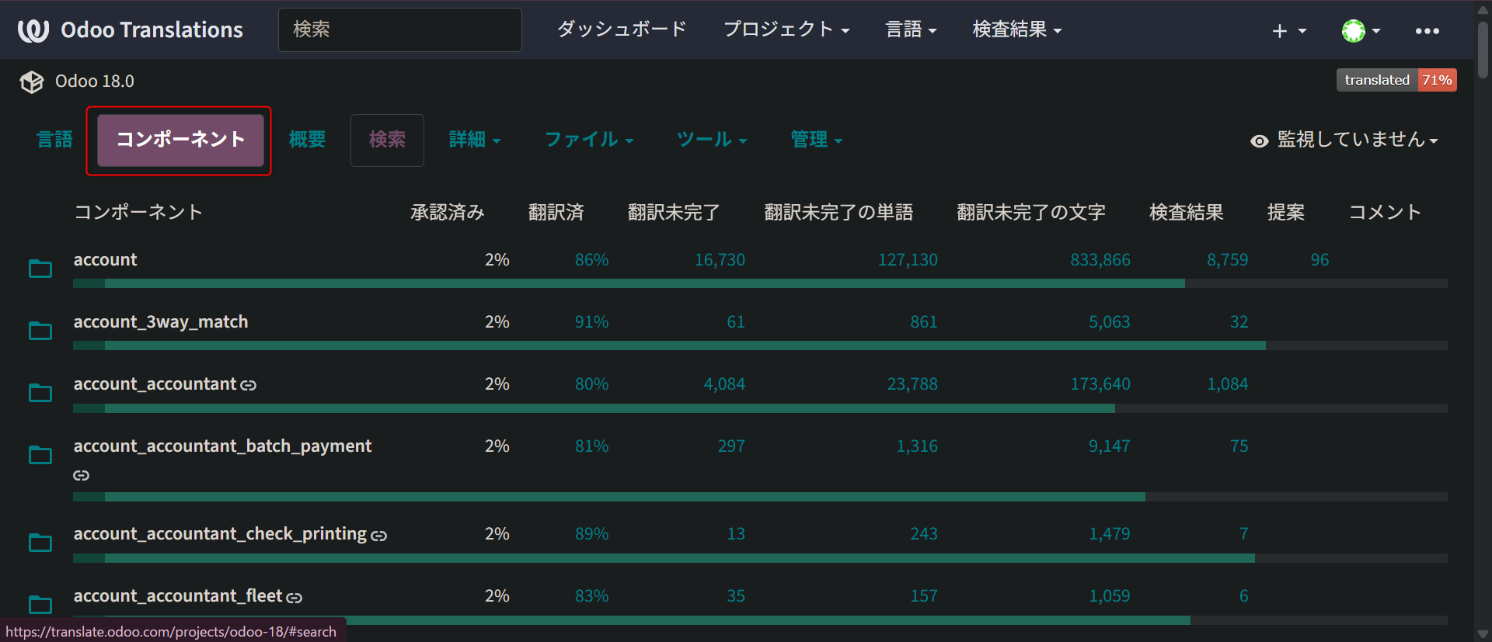The height and width of the screenshot is (642, 1492).
Task: Click the top 検索 search input field
Action: pos(400,29)
